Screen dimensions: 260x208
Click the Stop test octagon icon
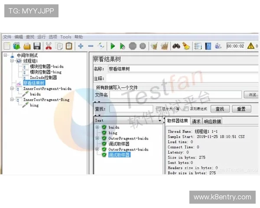[x=133, y=46]
